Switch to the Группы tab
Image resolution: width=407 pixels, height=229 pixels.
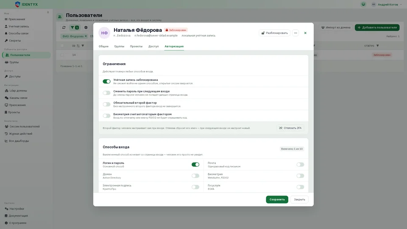click(119, 47)
